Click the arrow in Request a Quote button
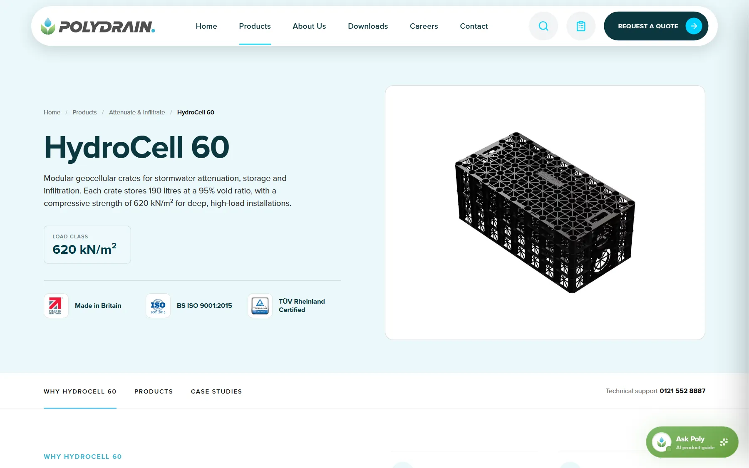Screen dimensions: 749x468 tap(694, 26)
